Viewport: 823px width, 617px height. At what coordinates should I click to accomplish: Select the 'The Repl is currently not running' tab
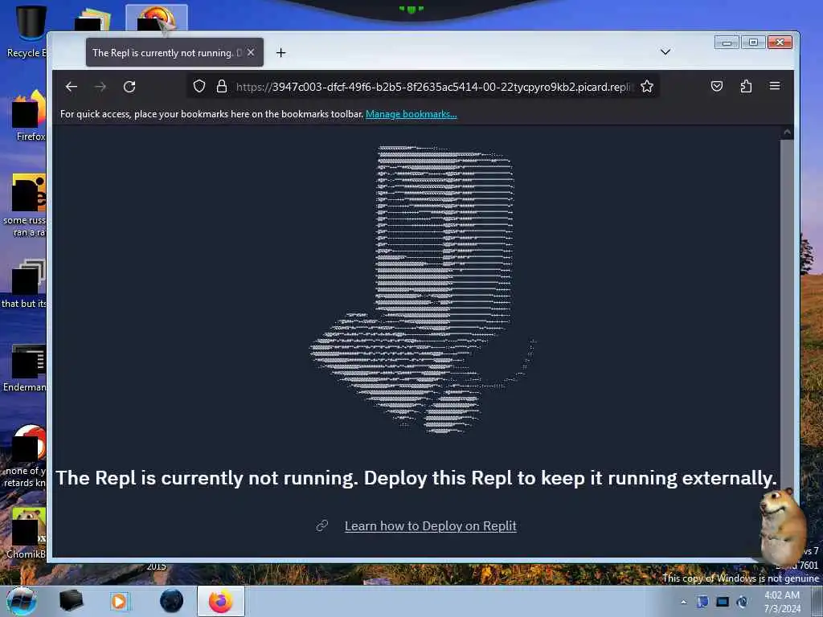click(x=174, y=52)
